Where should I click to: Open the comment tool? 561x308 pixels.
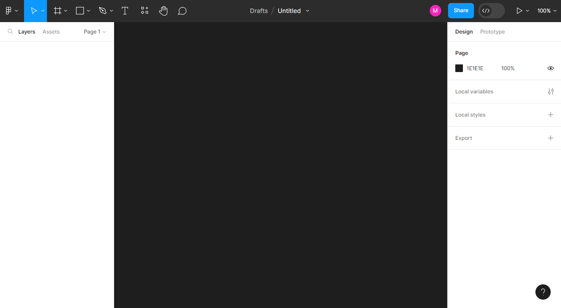(182, 11)
